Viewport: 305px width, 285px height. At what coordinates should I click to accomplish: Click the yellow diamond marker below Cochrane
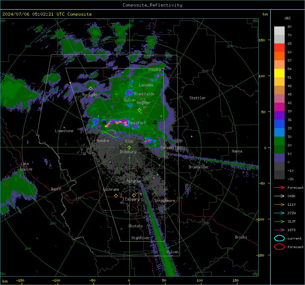tap(116, 196)
